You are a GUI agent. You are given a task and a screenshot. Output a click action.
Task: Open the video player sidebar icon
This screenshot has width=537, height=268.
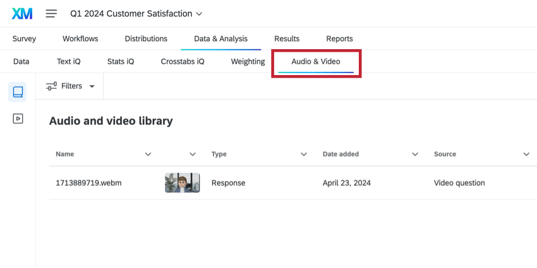pos(18,118)
